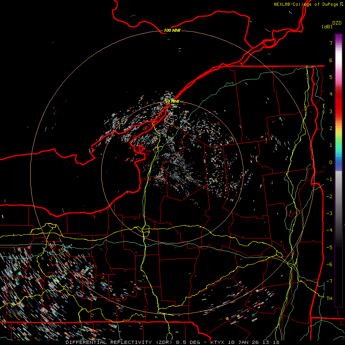Select the 1 value on the dB scale
The width and height of the screenshot is (345, 345).
point(331,145)
